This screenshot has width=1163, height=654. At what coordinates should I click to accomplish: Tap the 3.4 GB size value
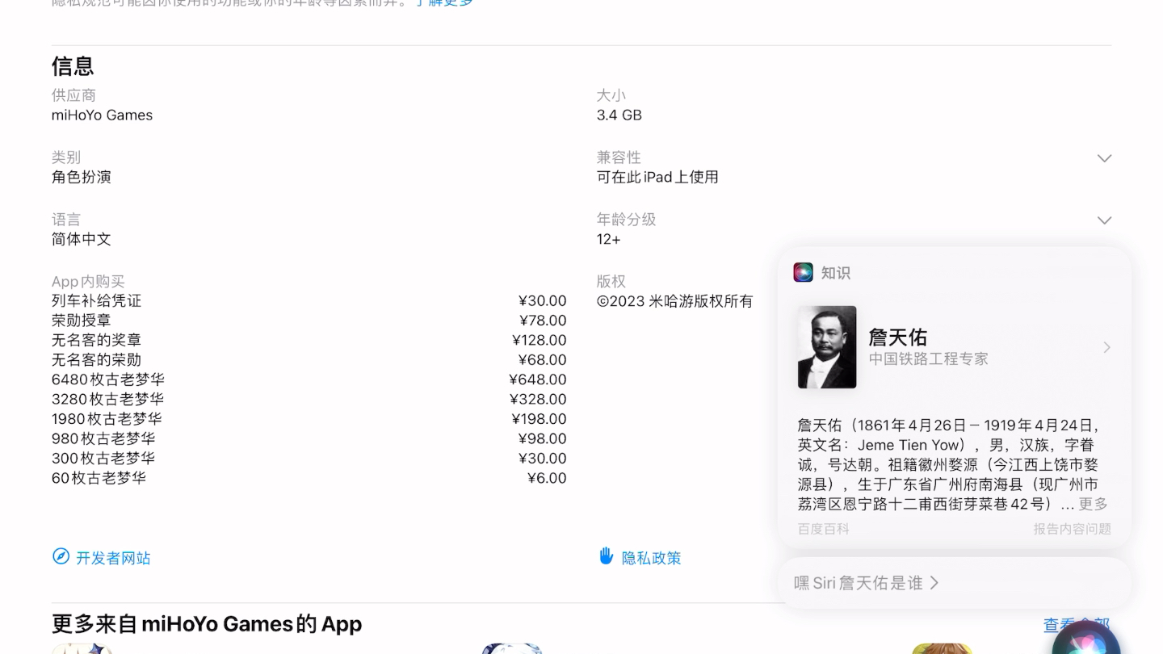(x=619, y=115)
